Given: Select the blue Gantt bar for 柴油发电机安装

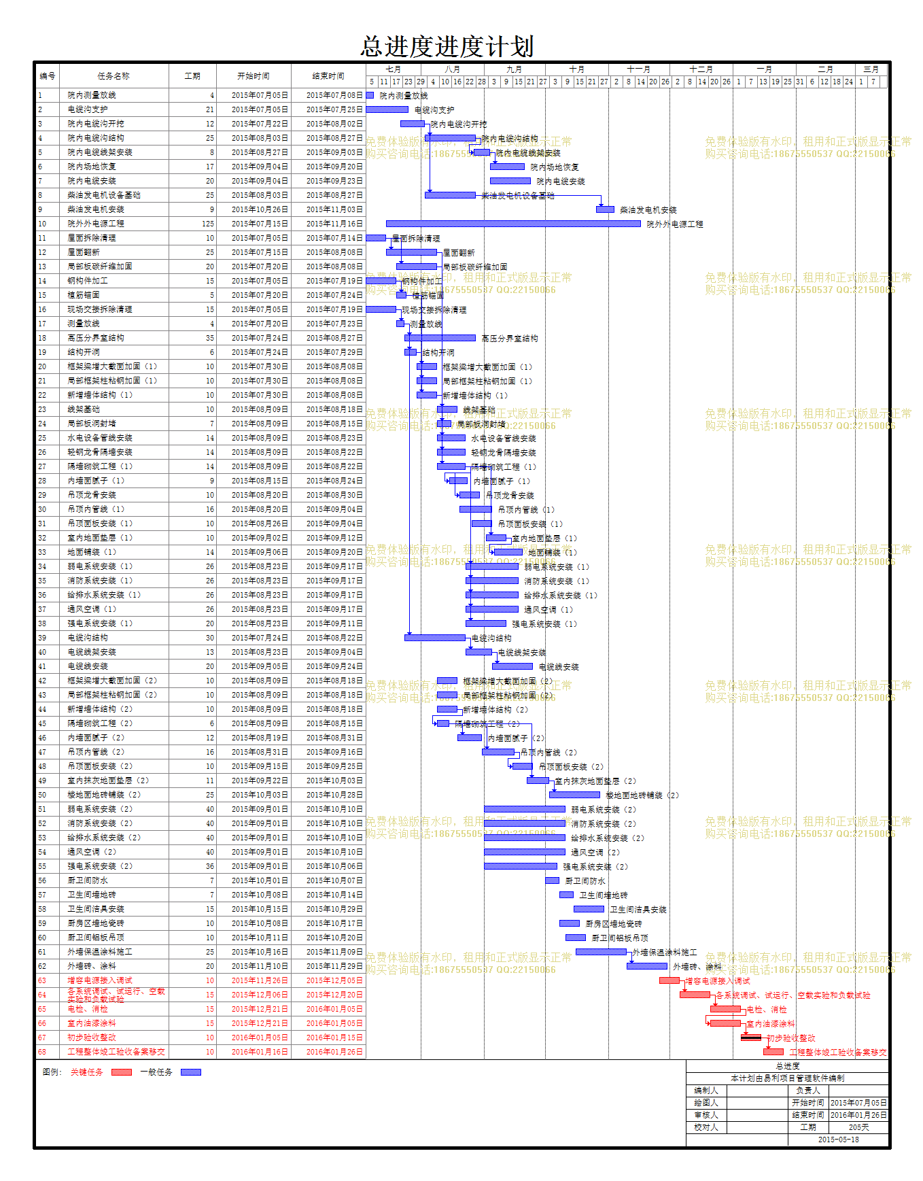Looking at the screenshot, I should (x=605, y=209).
